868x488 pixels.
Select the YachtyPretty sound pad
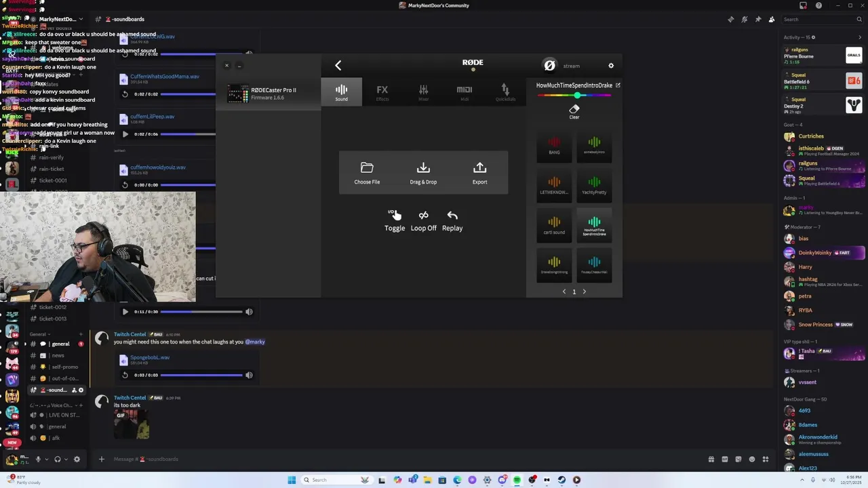594,186
